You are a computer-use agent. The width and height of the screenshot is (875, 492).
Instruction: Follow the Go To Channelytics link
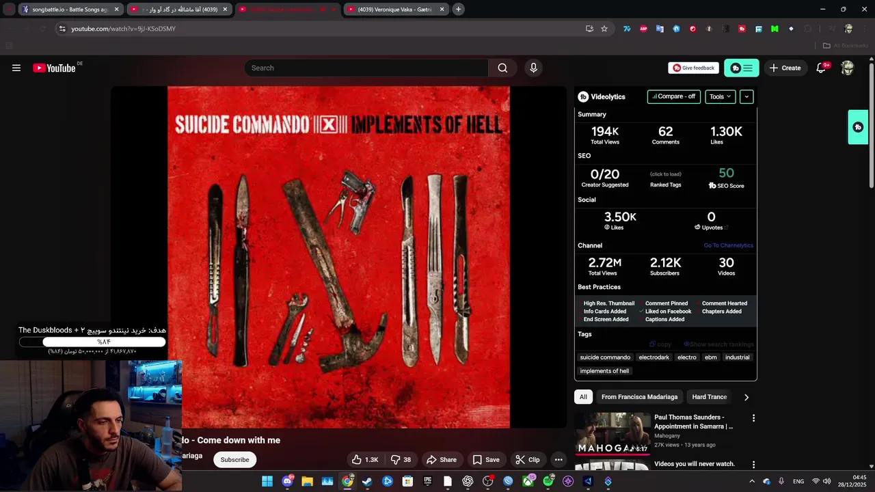click(729, 245)
